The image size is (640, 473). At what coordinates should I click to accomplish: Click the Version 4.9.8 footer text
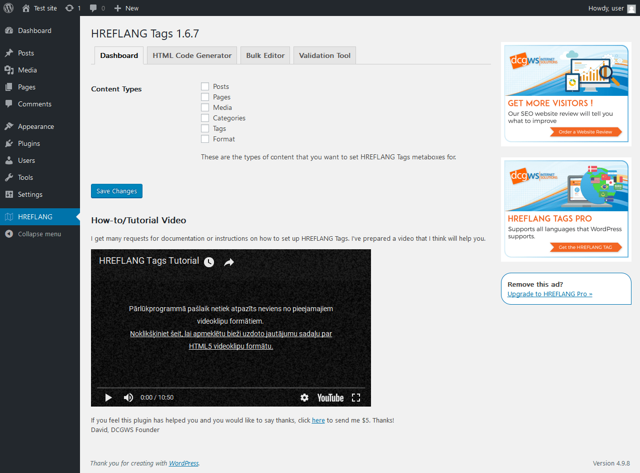(x=611, y=463)
